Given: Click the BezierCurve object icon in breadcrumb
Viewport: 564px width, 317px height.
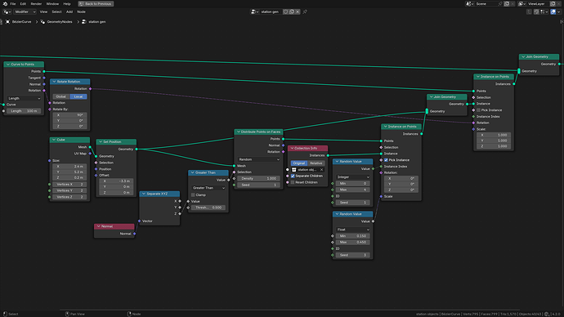Looking at the screenshot, I should pyautogui.click(x=7, y=22).
